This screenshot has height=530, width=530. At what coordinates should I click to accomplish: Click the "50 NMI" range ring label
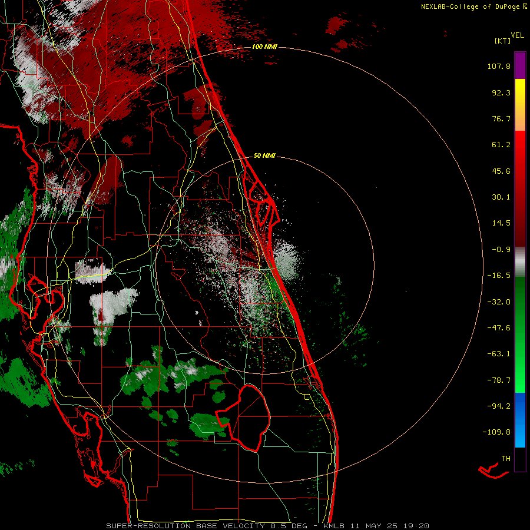click(x=264, y=155)
